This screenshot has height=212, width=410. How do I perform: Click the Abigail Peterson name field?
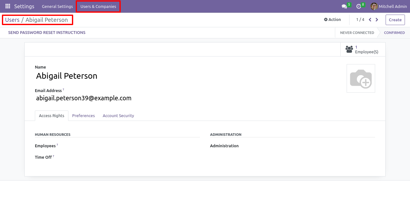67,76
